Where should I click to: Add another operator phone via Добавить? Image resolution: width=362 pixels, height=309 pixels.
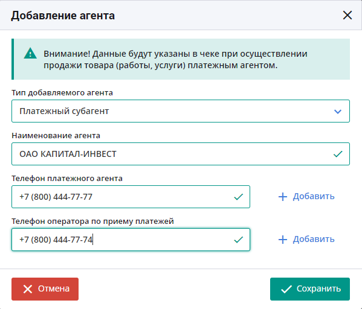[306, 240]
